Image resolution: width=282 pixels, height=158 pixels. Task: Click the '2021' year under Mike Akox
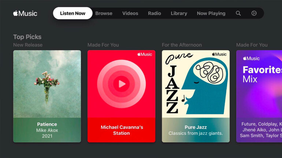[47, 136]
